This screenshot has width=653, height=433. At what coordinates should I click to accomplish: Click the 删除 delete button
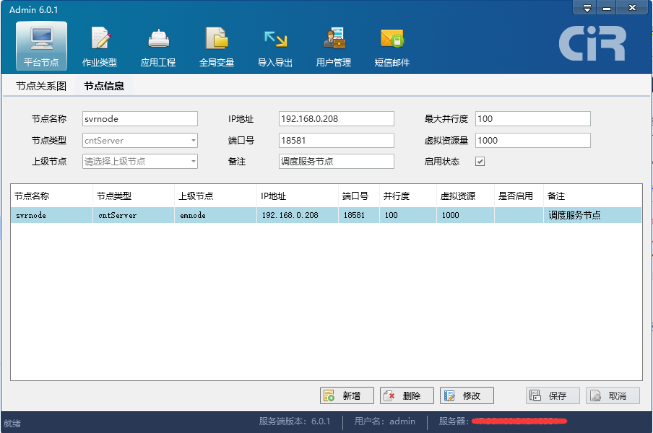(407, 395)
